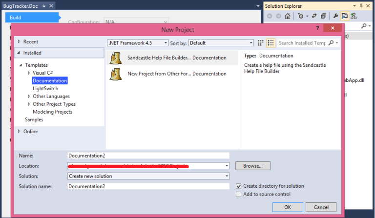Open the document tabs overflow dropdown arrow
This screenshot has height=218, width=375.
[258, 6]
